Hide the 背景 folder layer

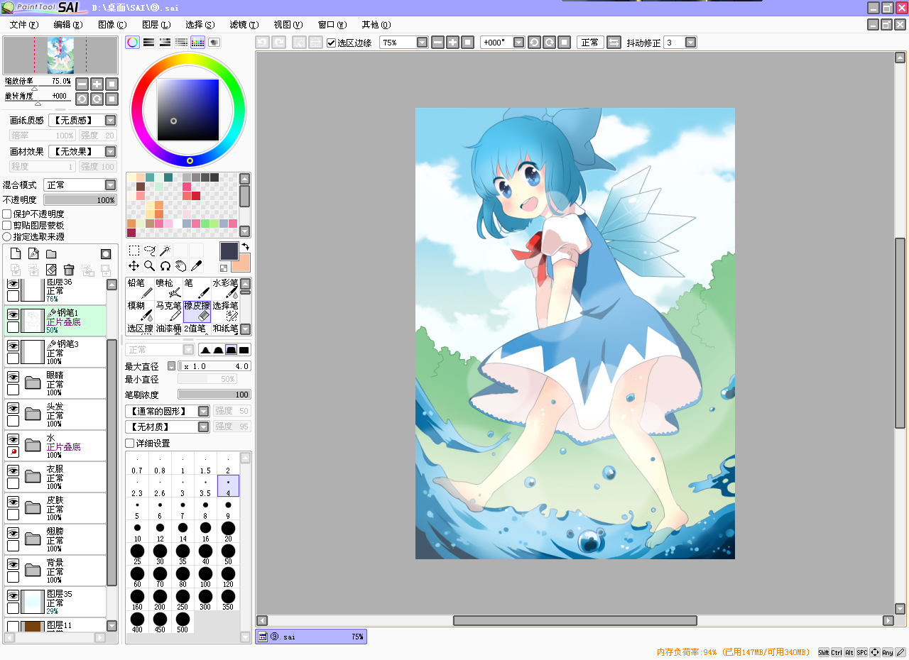click(x=13, y=563)
